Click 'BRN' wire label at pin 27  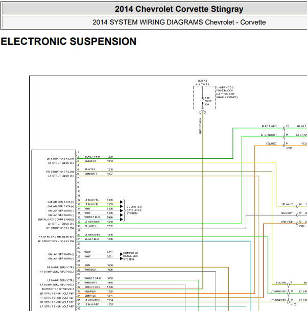pos(87,265)
